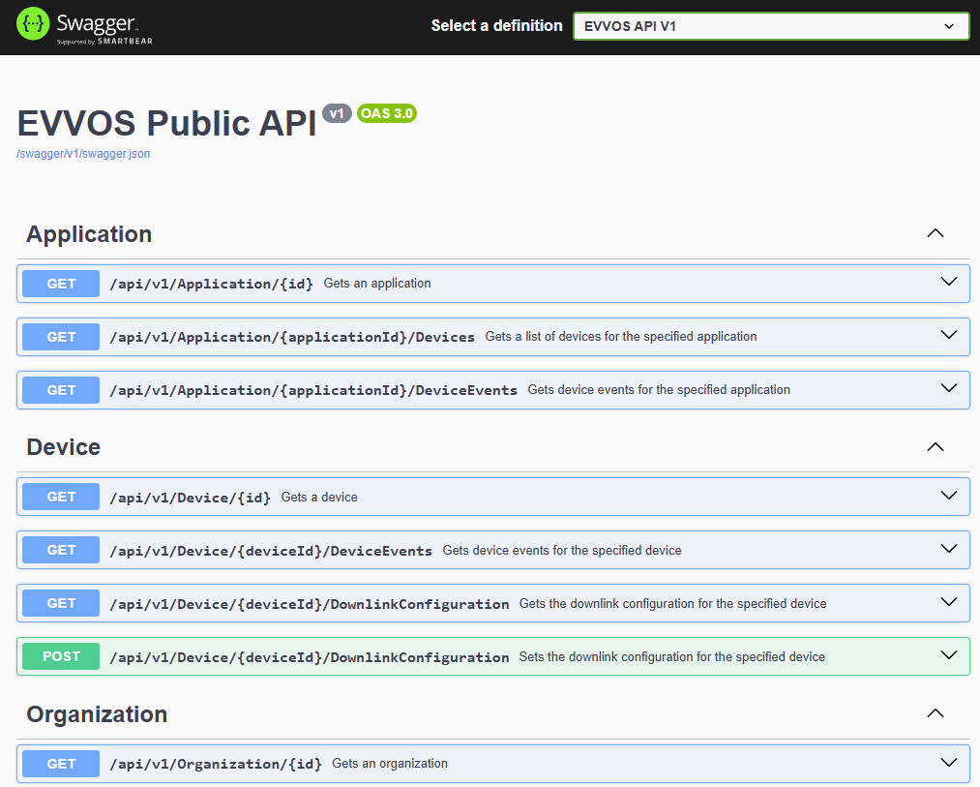Expand arrow for Application Devices endpoint
980x787 pixels.
tap(949, 335)
